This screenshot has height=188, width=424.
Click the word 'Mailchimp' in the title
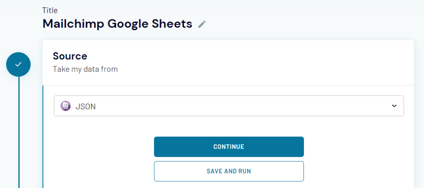73,24
